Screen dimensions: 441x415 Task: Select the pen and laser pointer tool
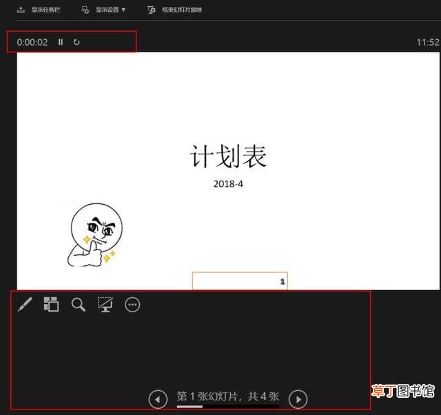(x=25, y=304)
